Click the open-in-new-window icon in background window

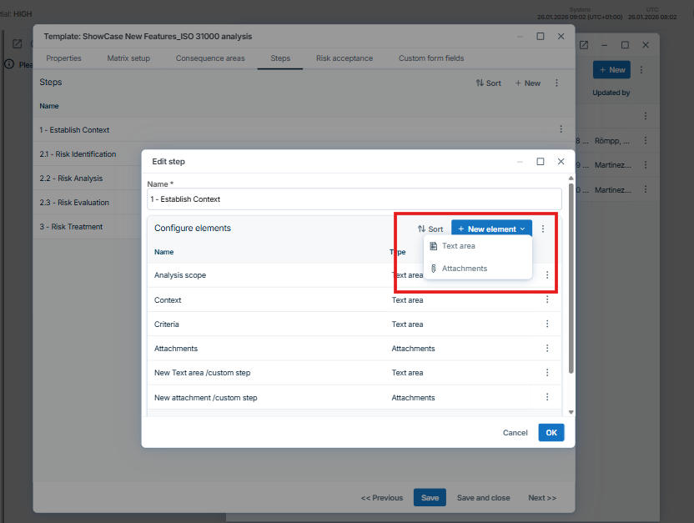click(x=584, y=45)
